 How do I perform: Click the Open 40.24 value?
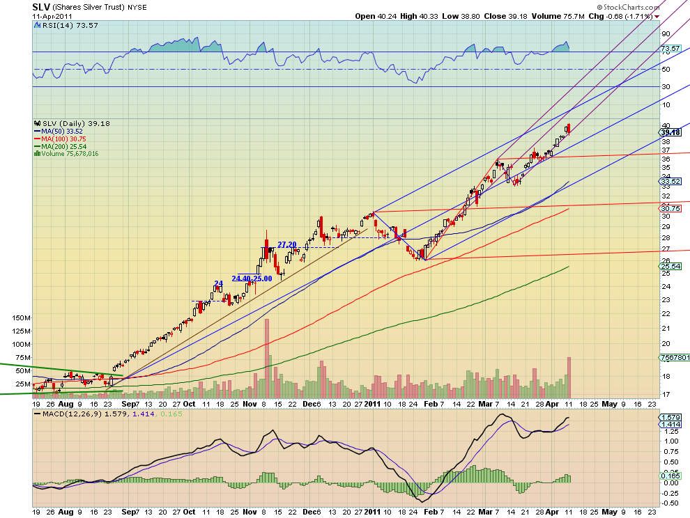click(x=376, y=16)
